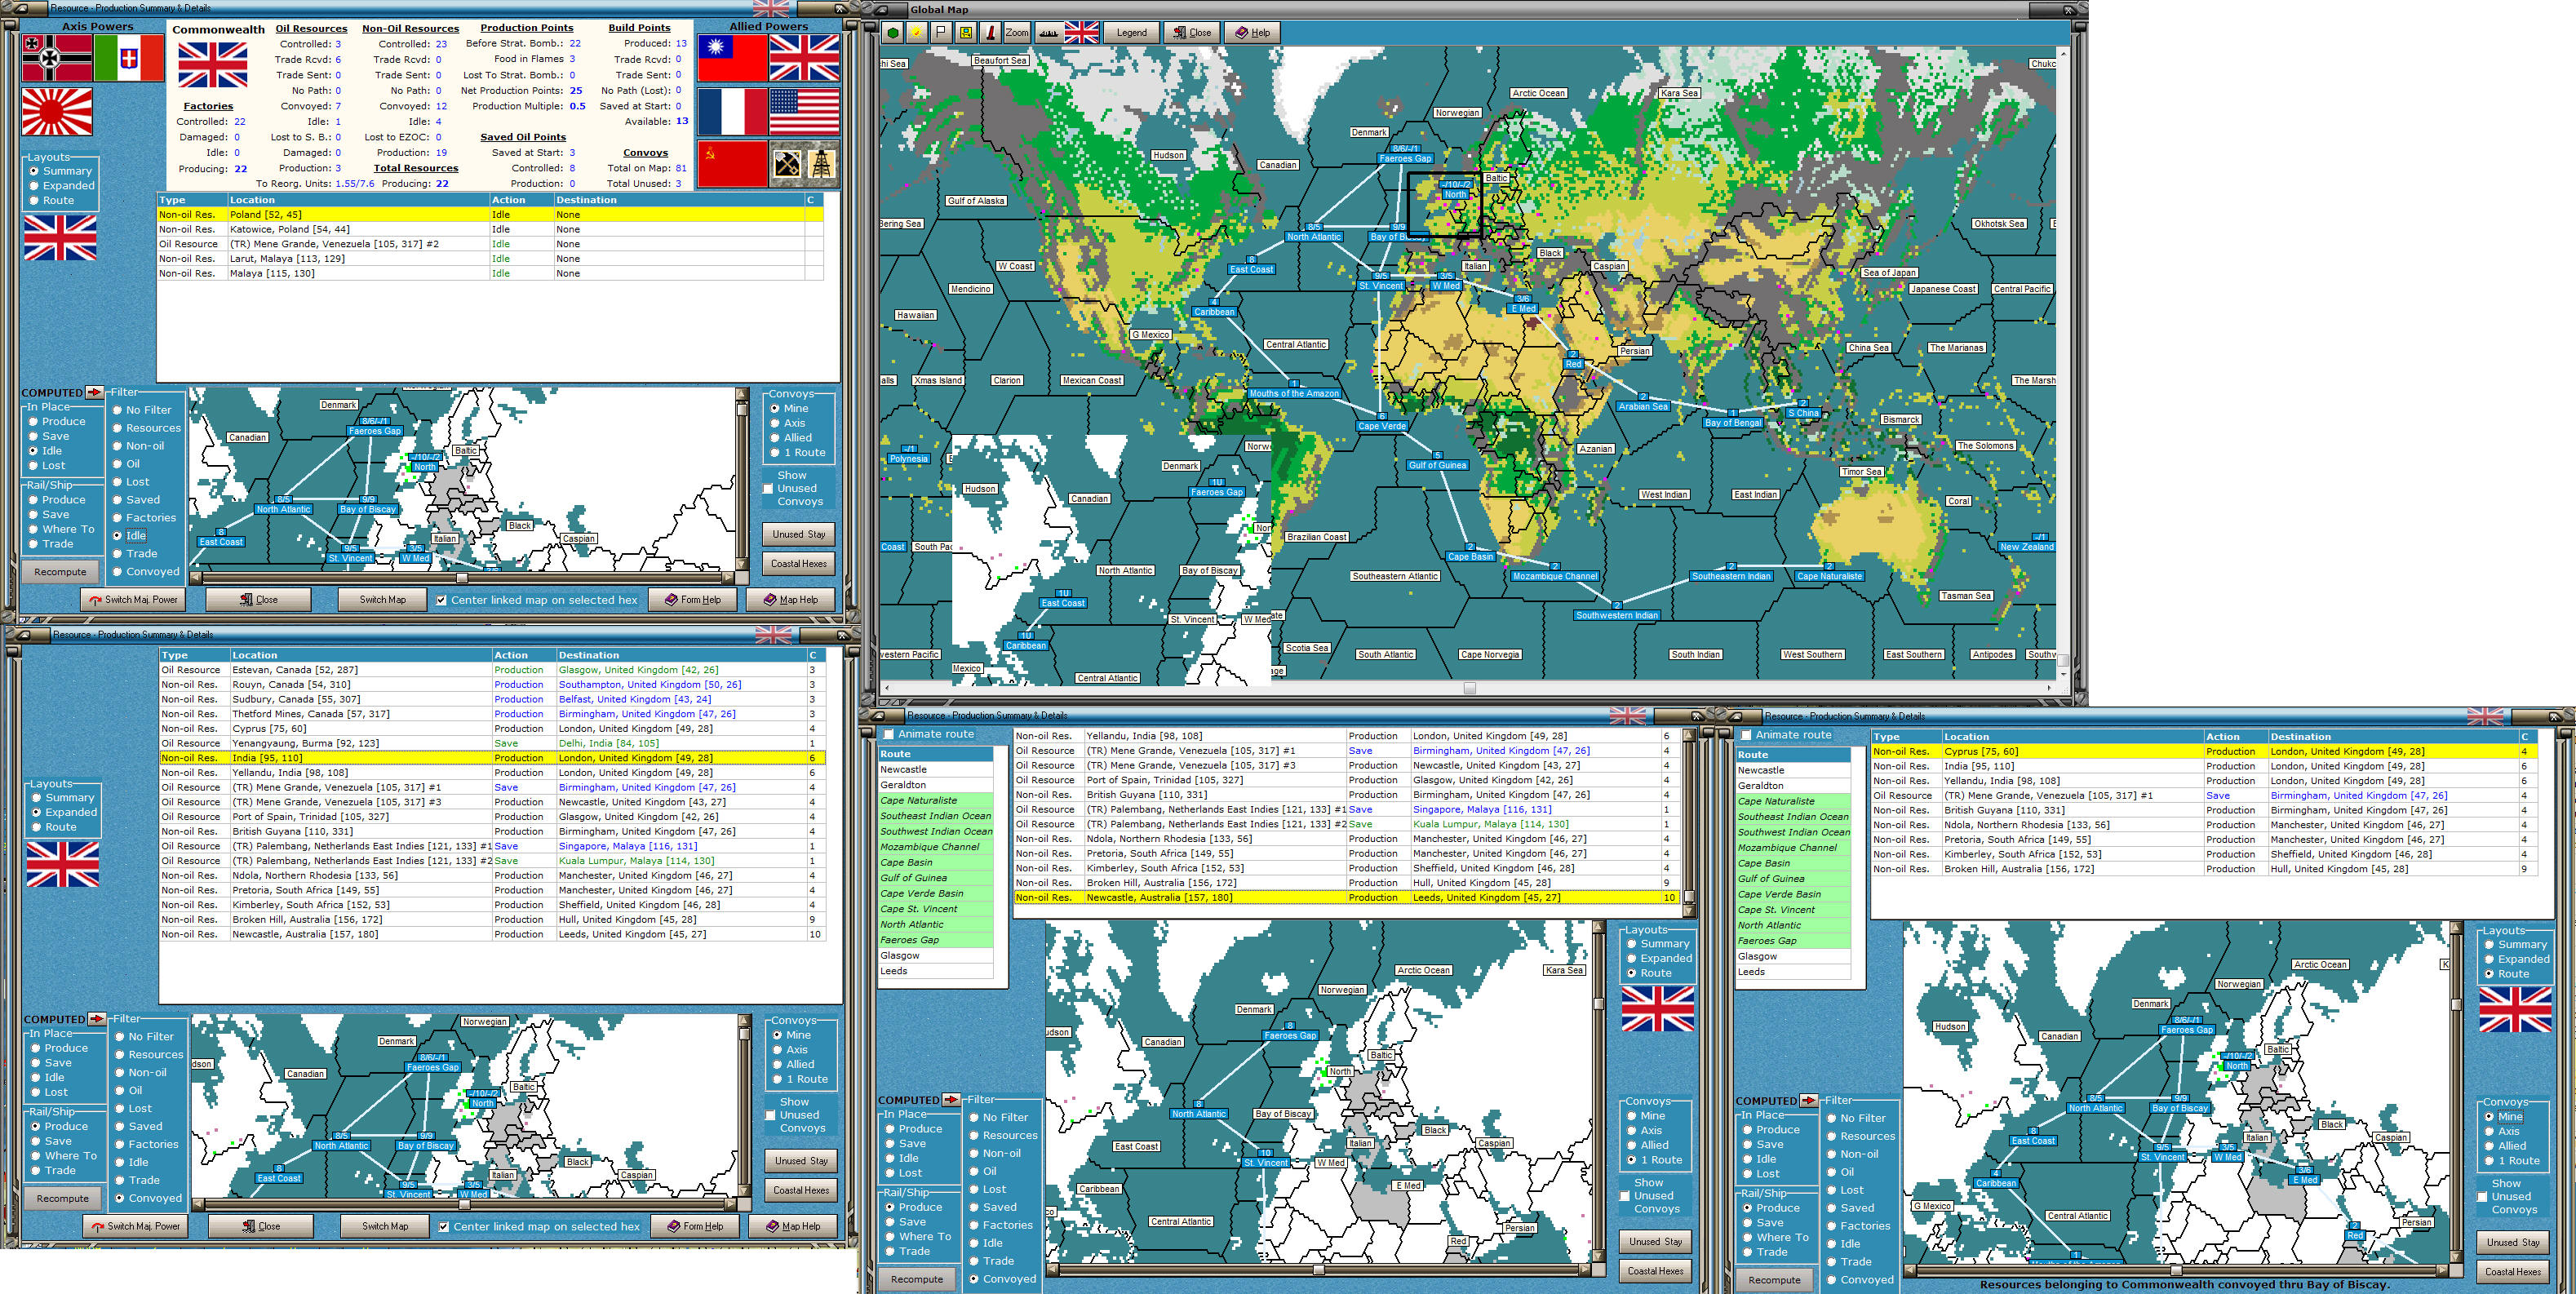2576x1294 pixels.
Task: Click the green hexagon icon in Global Map toolbar
Action: tap(893, 32)
